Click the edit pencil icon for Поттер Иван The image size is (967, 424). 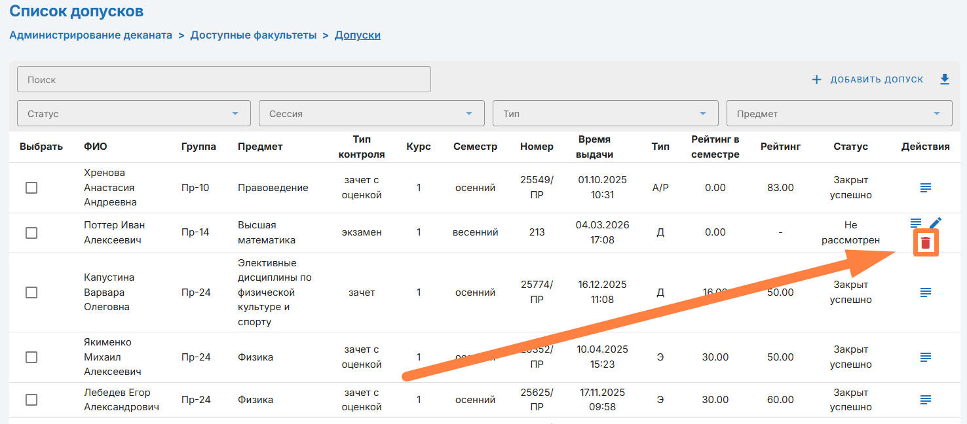tap(936, 223)
